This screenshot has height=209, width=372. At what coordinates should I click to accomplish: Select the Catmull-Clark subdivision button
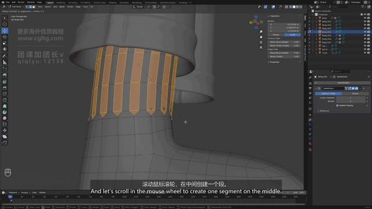328,93
